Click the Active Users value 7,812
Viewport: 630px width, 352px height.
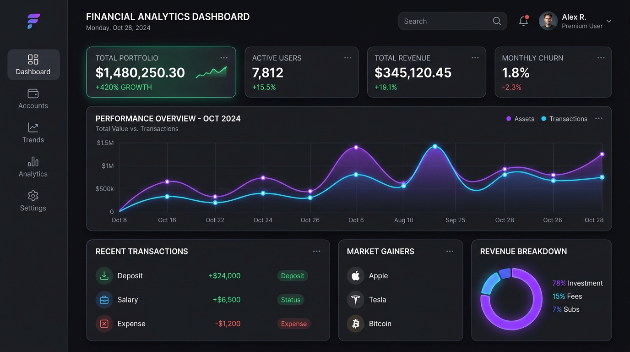[268, 72]
